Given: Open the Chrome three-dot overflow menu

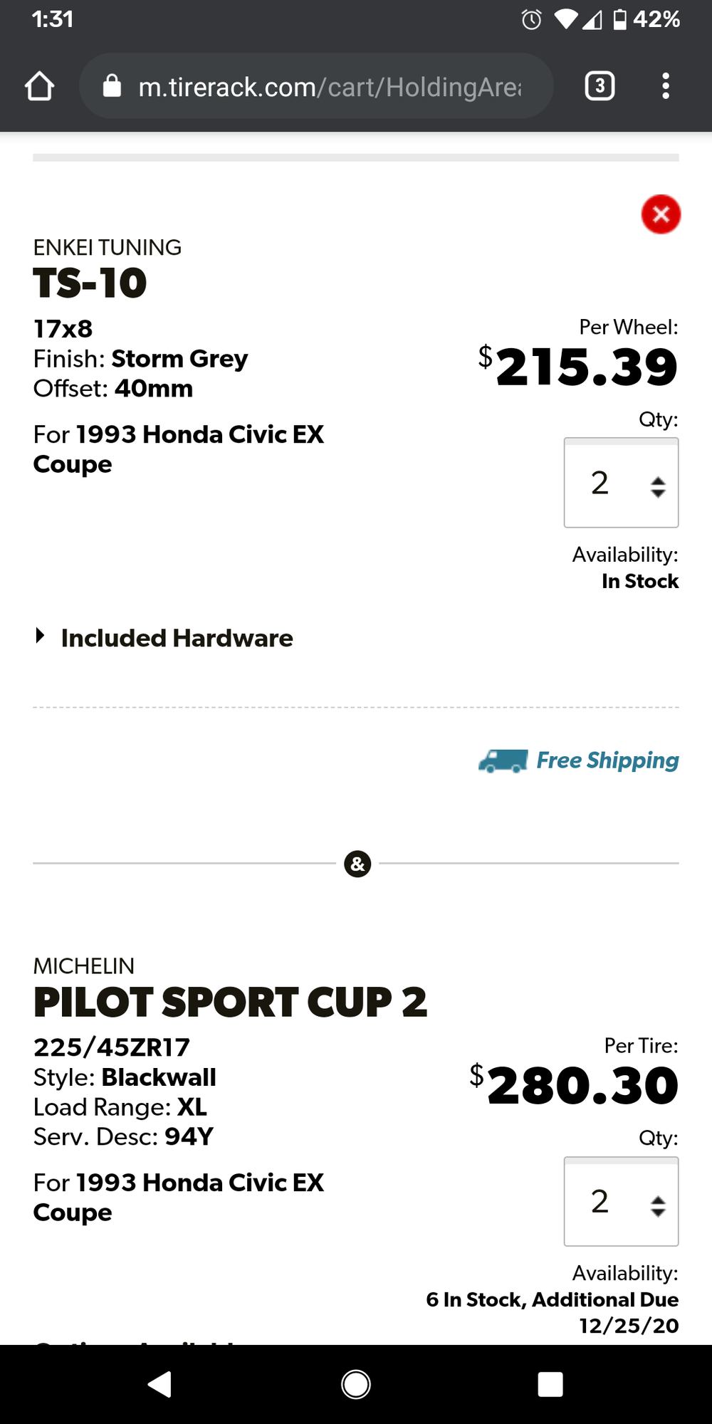Looking at the screenshot, I should pos(666,86).
